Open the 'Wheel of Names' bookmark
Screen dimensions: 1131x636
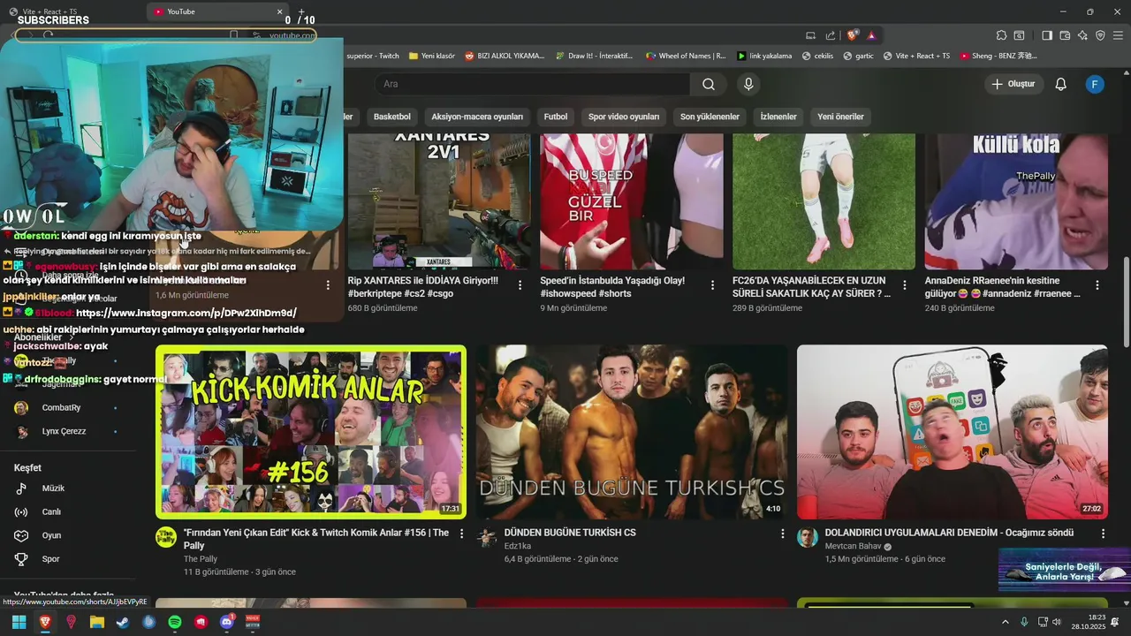coord(686,56)
